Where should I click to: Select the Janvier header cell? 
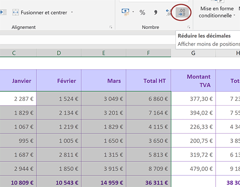click(x=18, y=80)
